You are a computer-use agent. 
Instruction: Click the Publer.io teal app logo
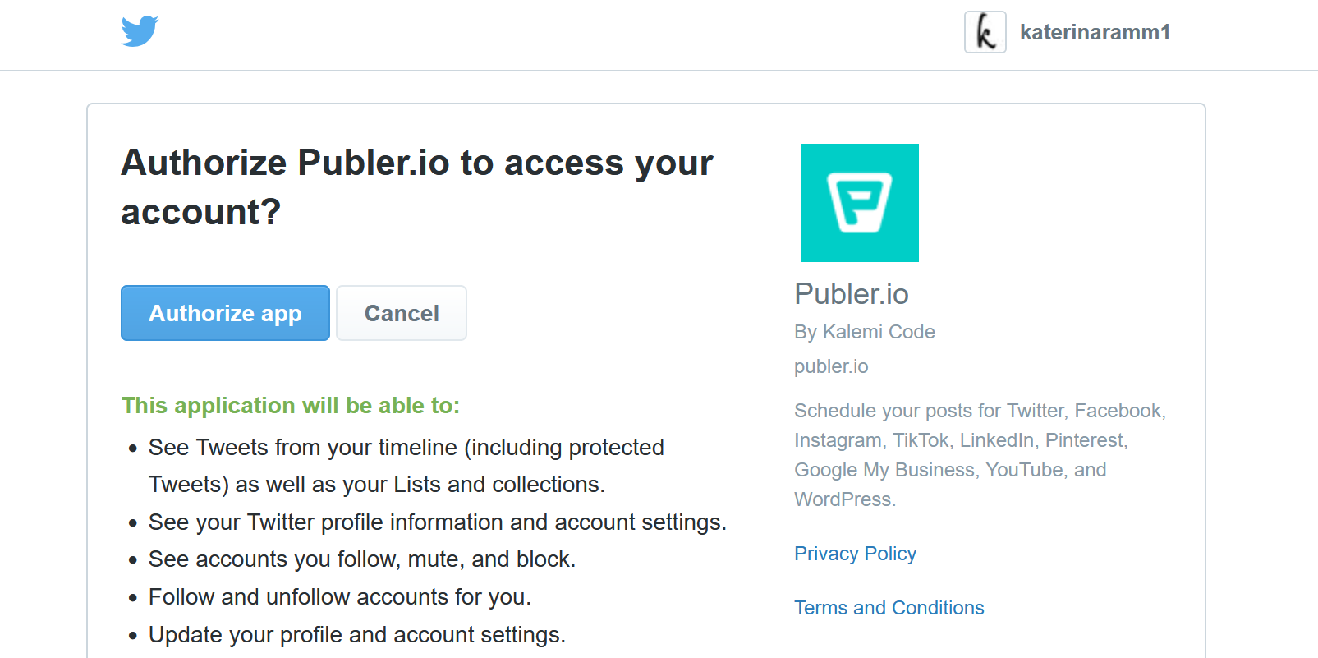[x=859, y=203]
